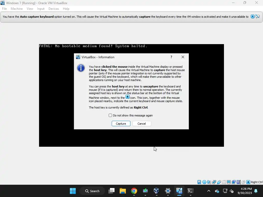263x197 pixels.
Task: Click the VirtualBox logo in dialog title bar
Action: (x=78, y=57)
